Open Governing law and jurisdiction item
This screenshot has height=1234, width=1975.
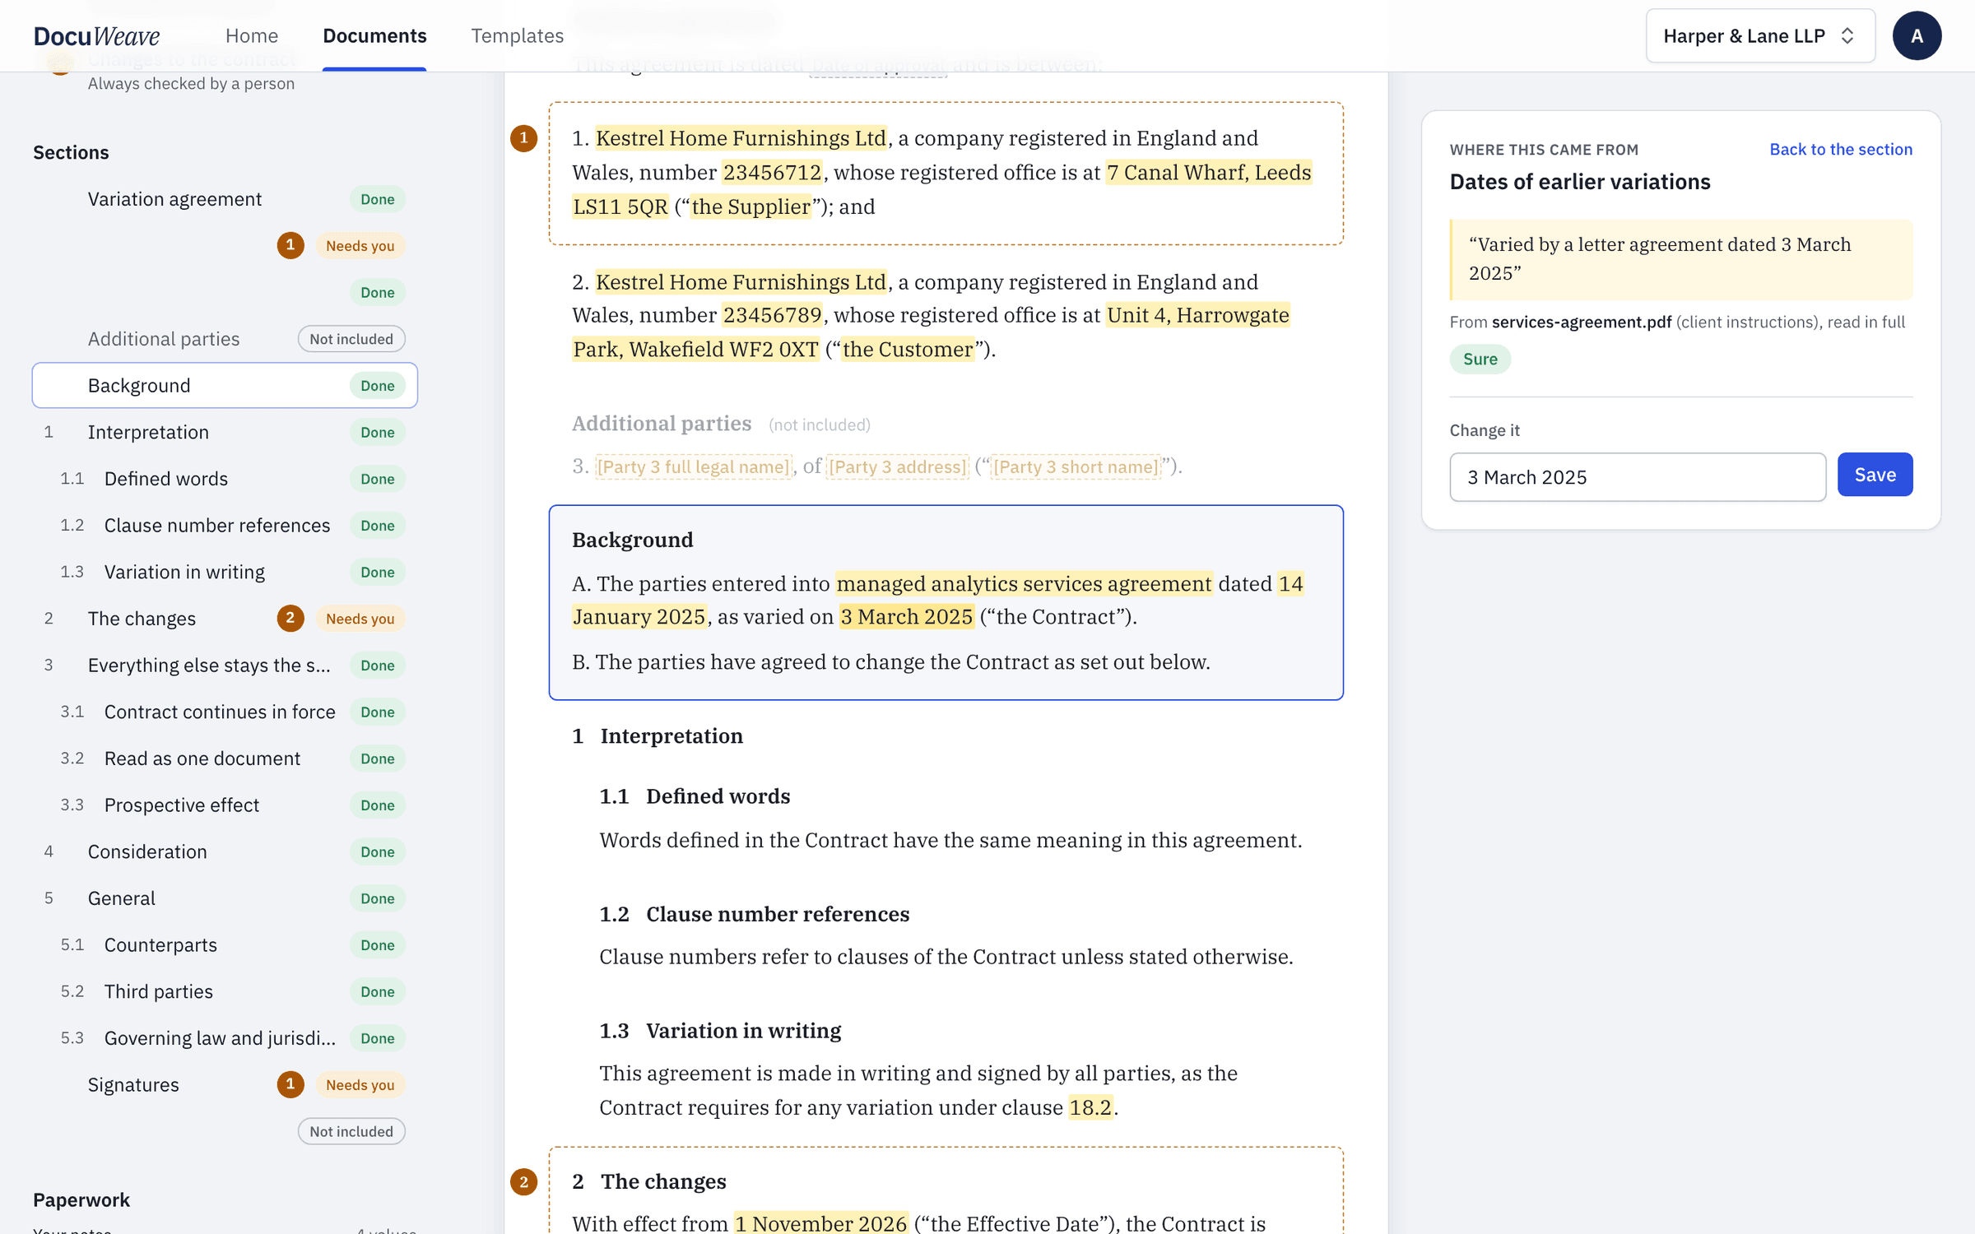tap(225, 1038)
